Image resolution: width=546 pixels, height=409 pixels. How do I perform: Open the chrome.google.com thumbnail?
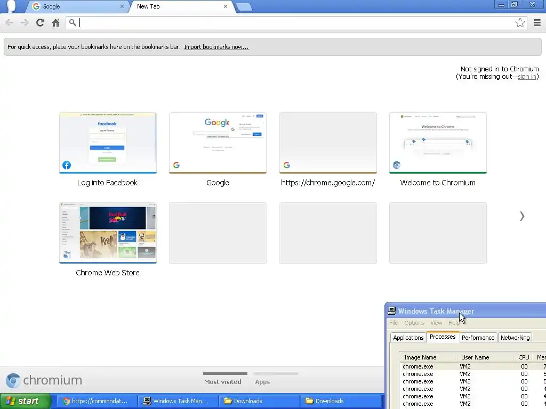(x=328, y=143)
